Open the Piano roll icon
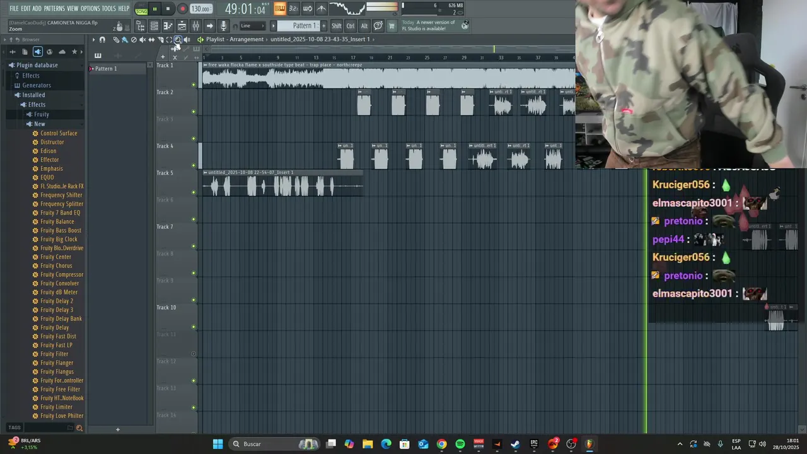 tap(168, 26)
